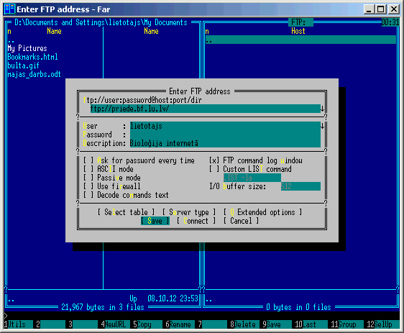
Task: Enable Passive mode checkbox
Action: [x=112, y=178]
